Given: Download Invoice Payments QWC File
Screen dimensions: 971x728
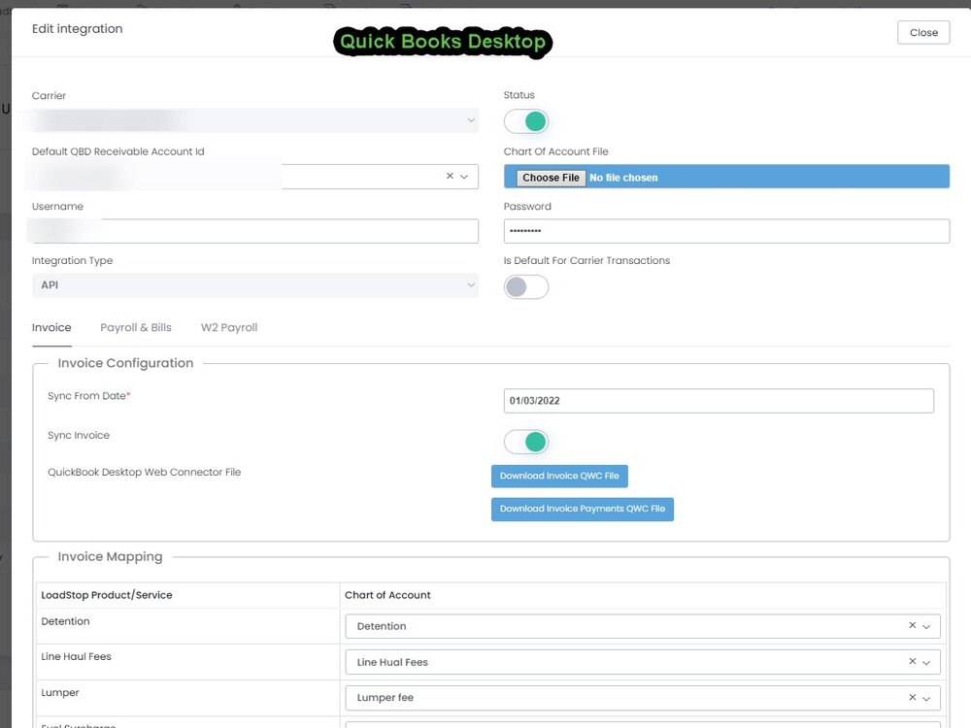Looking at the screenshot, I should (x=582, y=509).
